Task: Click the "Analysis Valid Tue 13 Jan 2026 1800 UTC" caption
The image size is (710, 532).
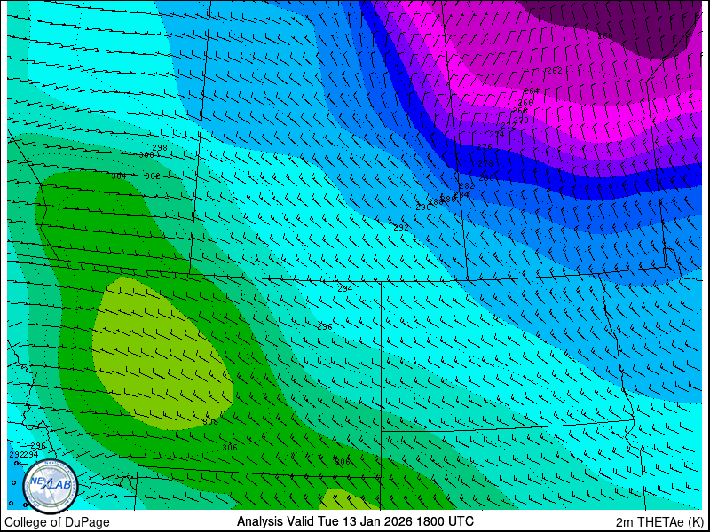Action: click(x=356, y=520)
